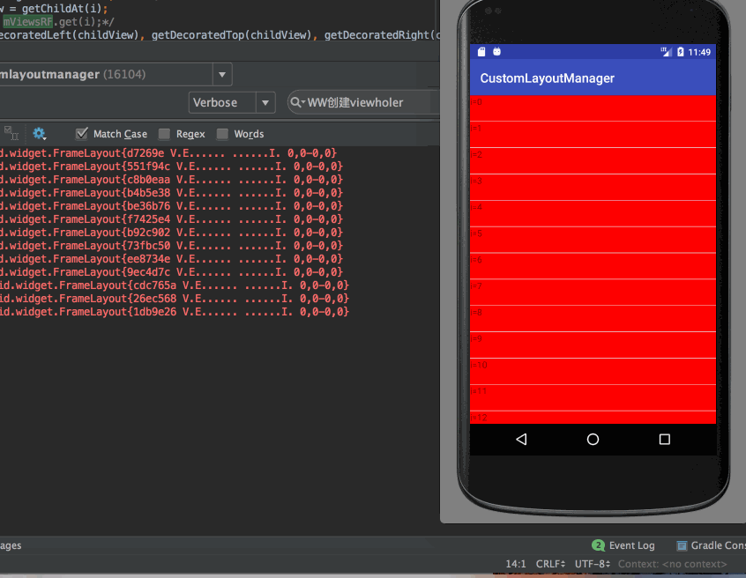This screenshot has height=578, width=746.
Task: Click the UTF-8 encoding selector
Action: click(592, 564)
